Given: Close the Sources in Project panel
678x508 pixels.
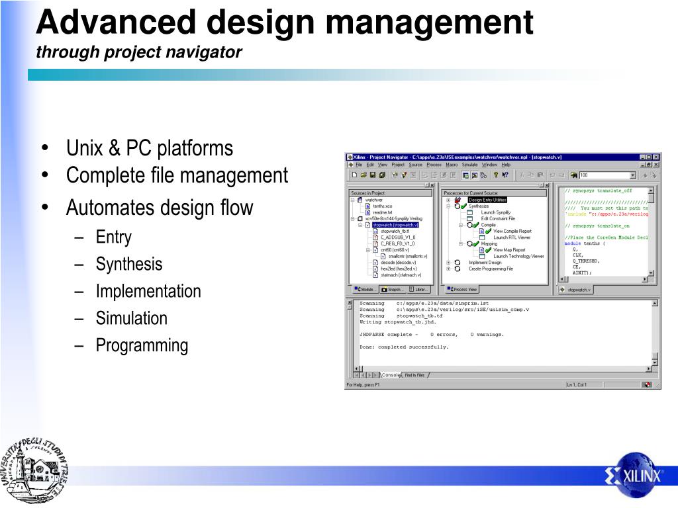Looking at the screenshot, I should [431, 185].
